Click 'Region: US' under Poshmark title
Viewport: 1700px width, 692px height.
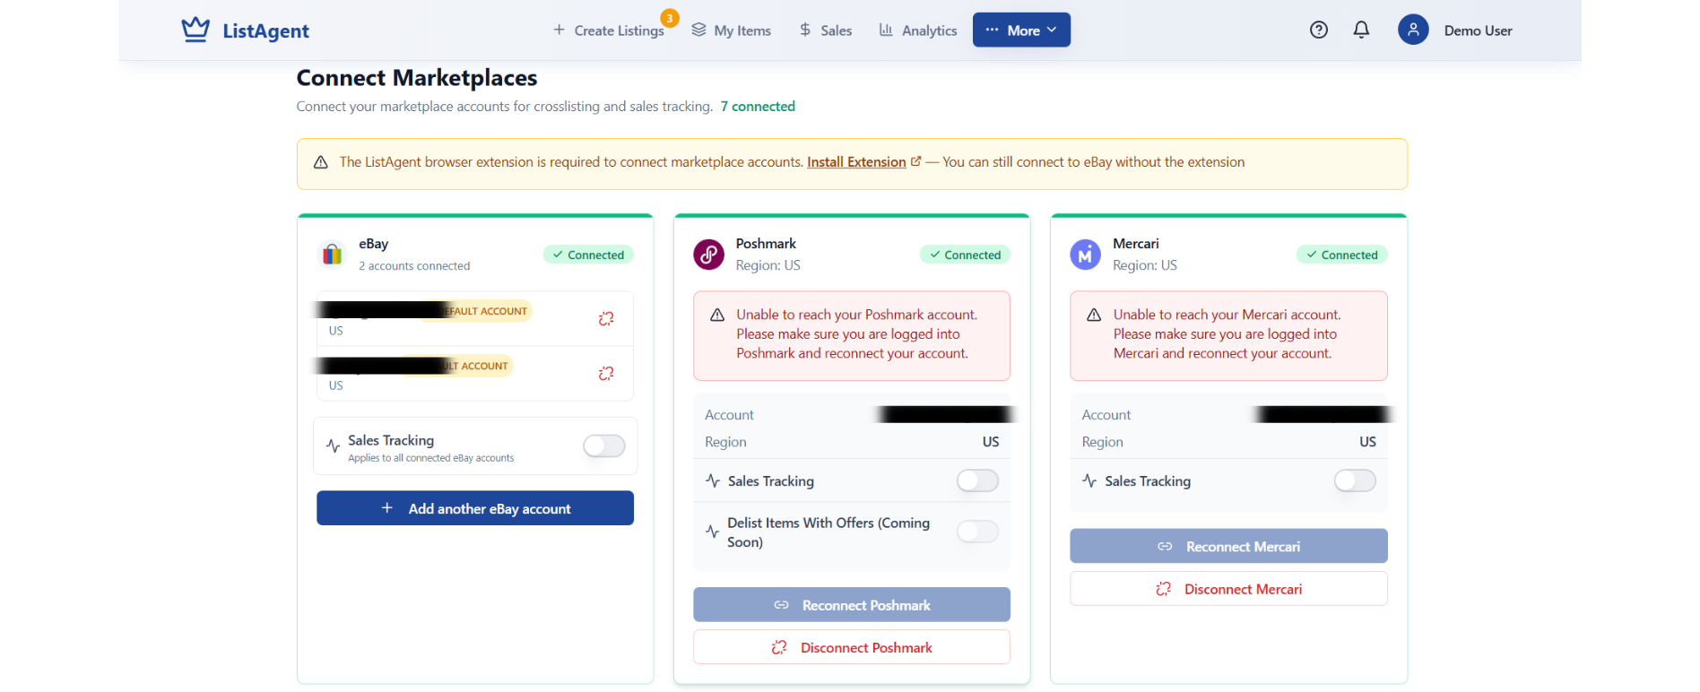768,265
